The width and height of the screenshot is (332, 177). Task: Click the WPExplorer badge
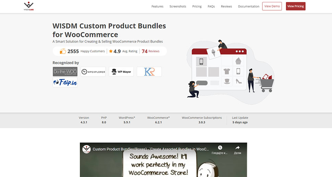tap(93, 72)
